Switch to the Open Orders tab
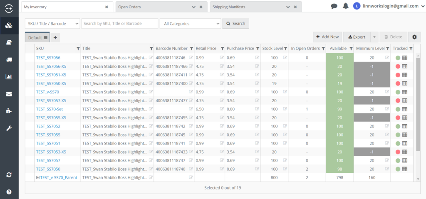 pyautogui.click(x=161, y=7)
